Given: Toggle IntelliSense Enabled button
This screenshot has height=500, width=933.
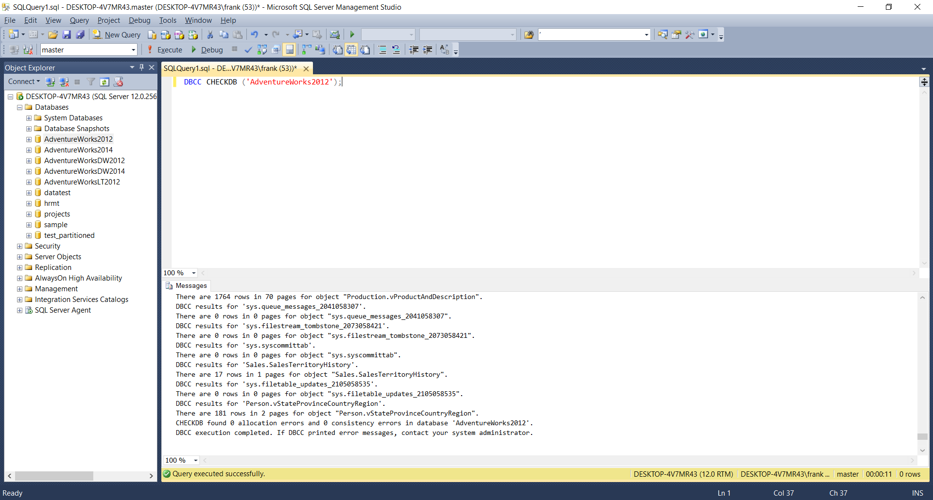Looking at the screenshot, I should click(x=290, y=50).
